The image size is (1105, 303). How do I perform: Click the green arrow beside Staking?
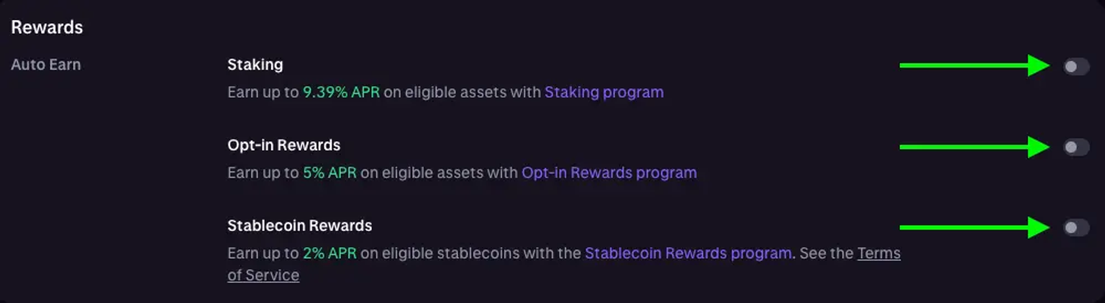(974, 65)
